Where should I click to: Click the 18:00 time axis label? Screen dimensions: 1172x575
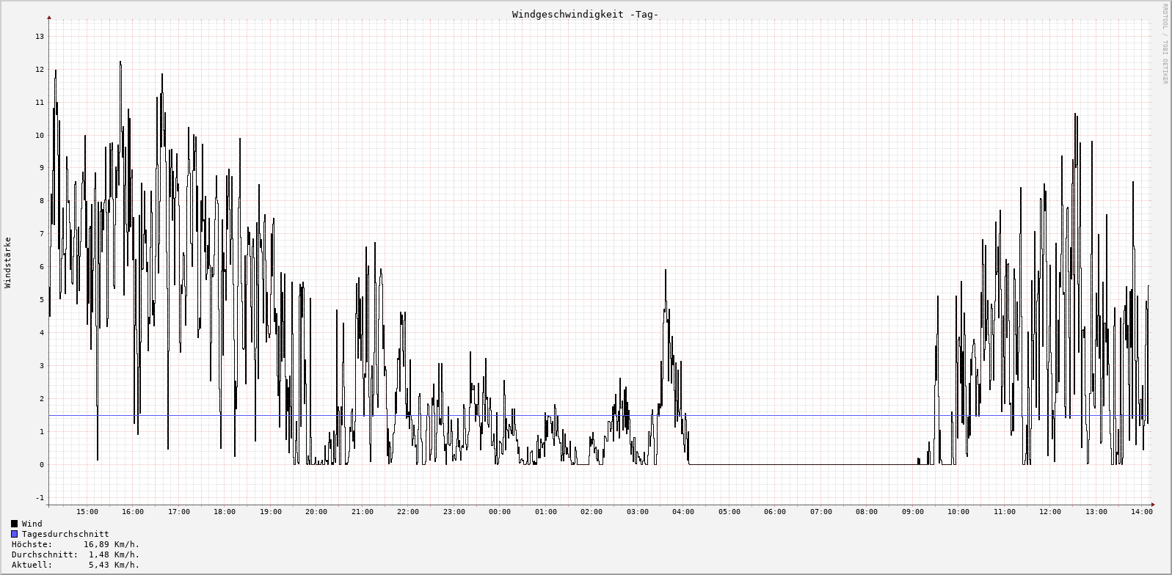click(x=225, y=512)
